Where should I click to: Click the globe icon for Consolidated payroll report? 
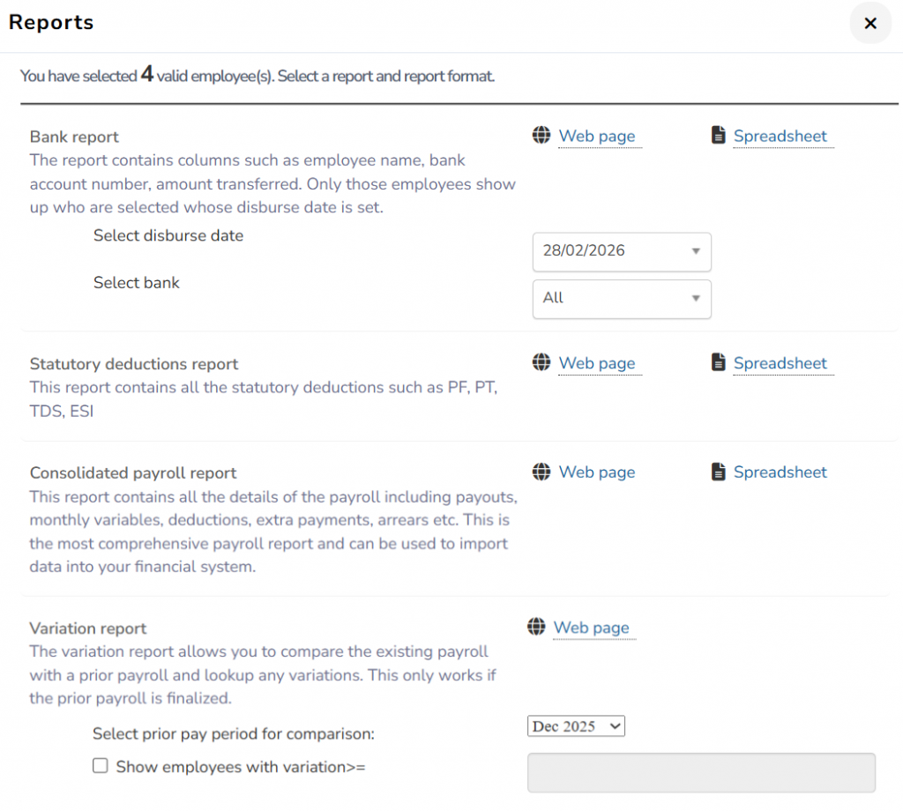coord(541,472)
